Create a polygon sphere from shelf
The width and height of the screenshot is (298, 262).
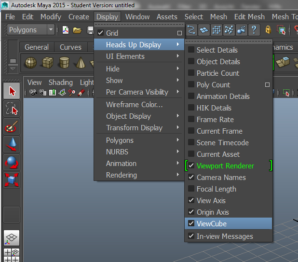[31, 63]
